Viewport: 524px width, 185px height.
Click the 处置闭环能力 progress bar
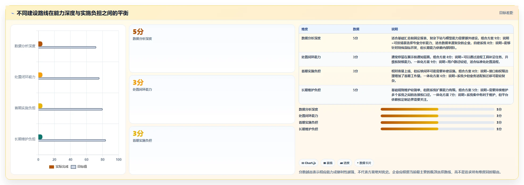437,116
